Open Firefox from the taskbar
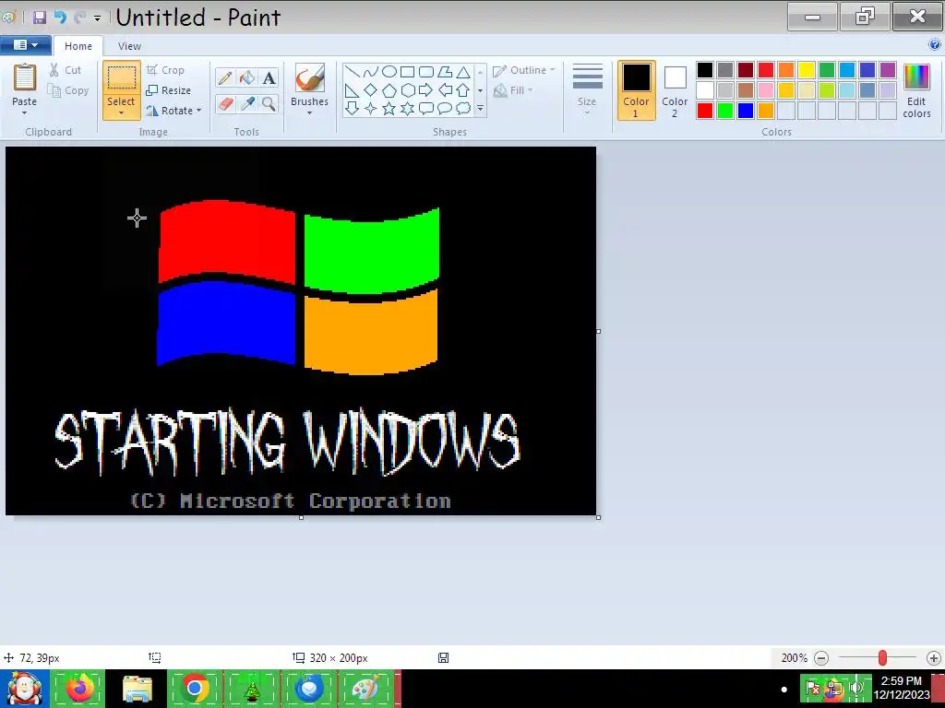 [x=80, y=688]
